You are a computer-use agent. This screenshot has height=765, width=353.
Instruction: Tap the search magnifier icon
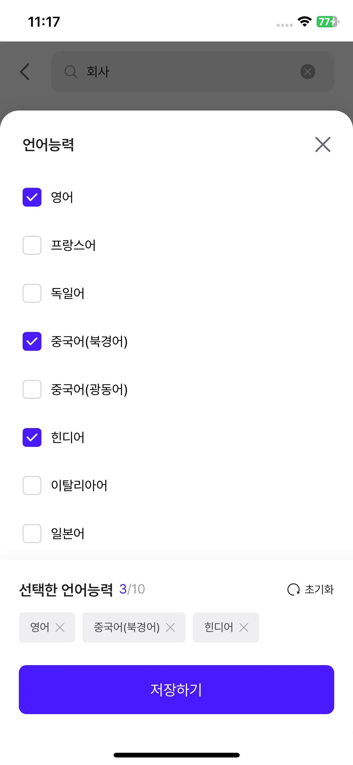71,72
